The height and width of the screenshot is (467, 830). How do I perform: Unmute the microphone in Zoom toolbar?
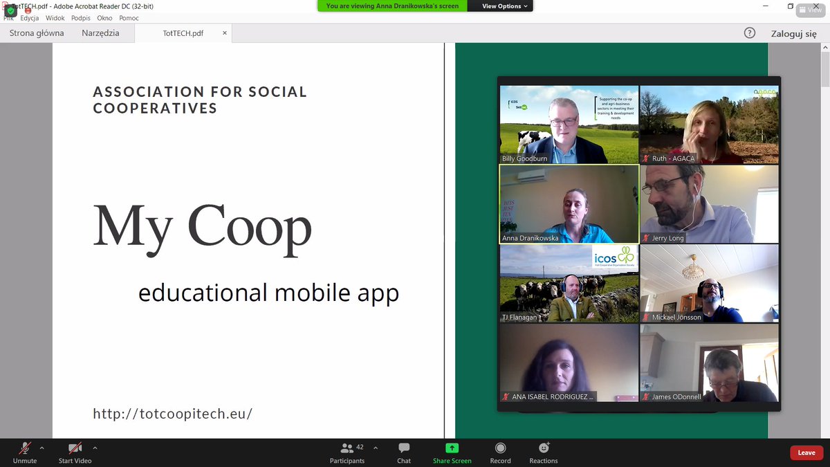(x=25, y=452)
